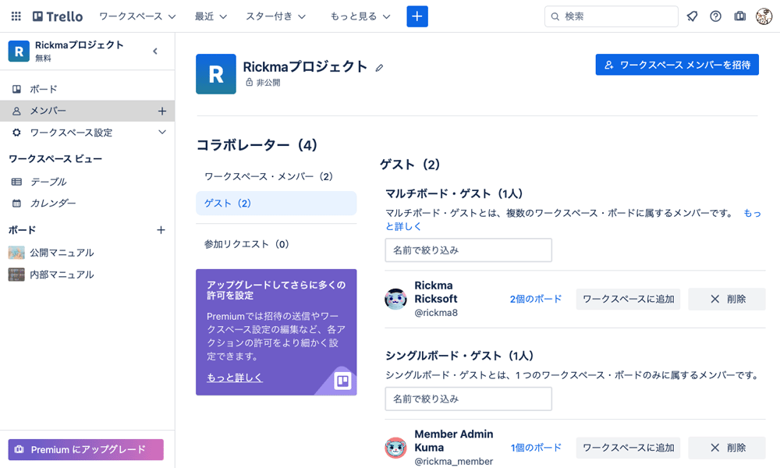
Task: Open the ワークスペース dropdown in top bar
Action: (137, 16)
